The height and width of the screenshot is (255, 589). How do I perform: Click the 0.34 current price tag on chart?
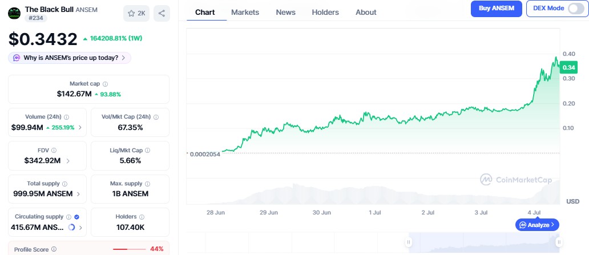click(x=569, y=67)
